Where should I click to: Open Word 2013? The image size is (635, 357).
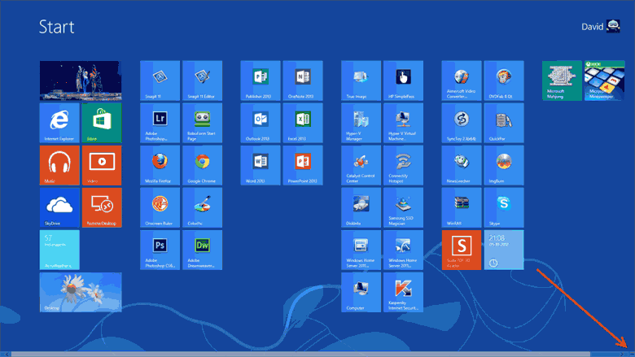tap(261, 165)
